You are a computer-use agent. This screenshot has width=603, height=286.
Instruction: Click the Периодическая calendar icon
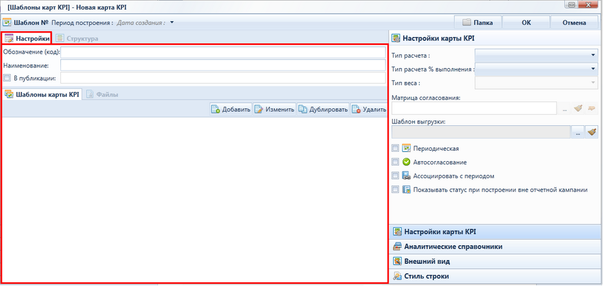[x=406, y=148]
